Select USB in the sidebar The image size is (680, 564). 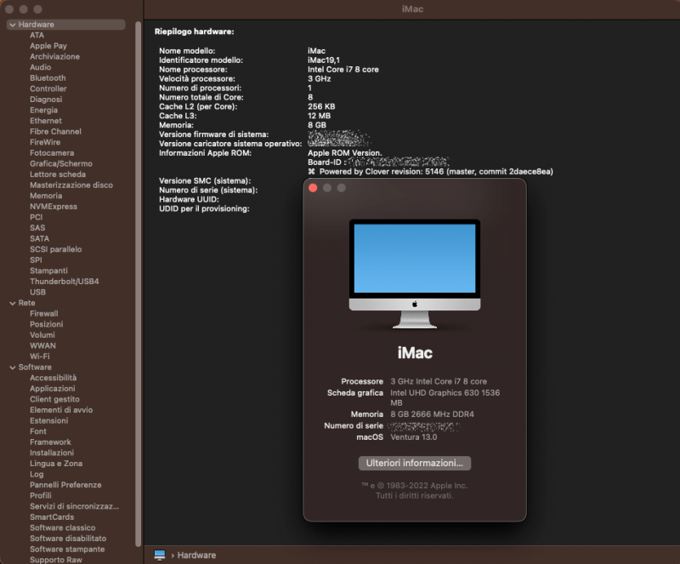tap(37, 292)
